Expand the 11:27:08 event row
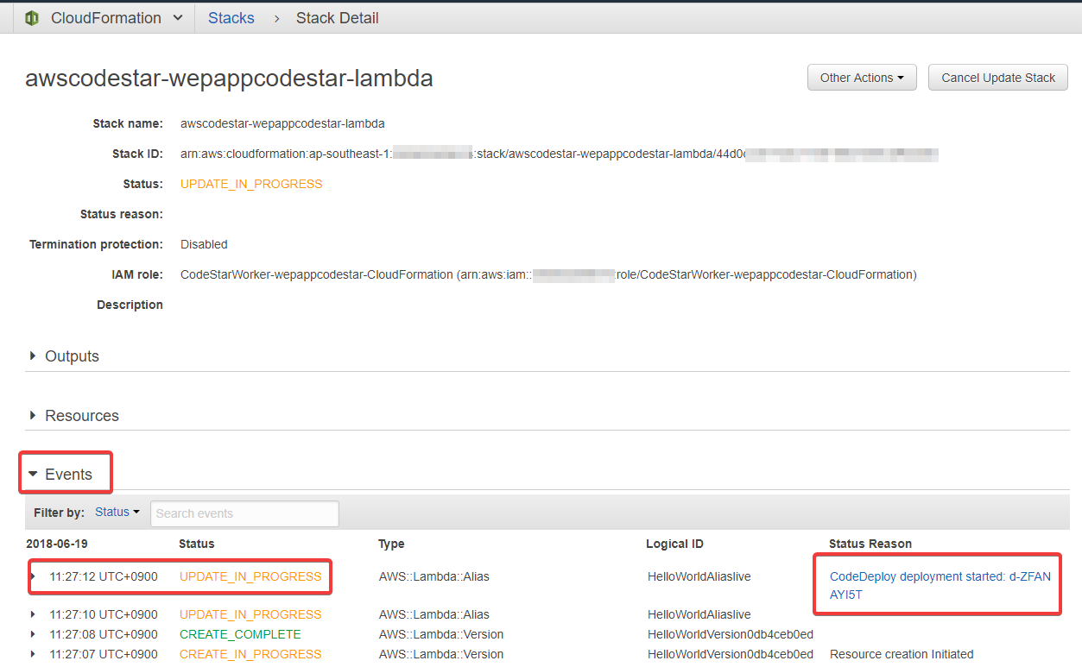 click(33, 634)
